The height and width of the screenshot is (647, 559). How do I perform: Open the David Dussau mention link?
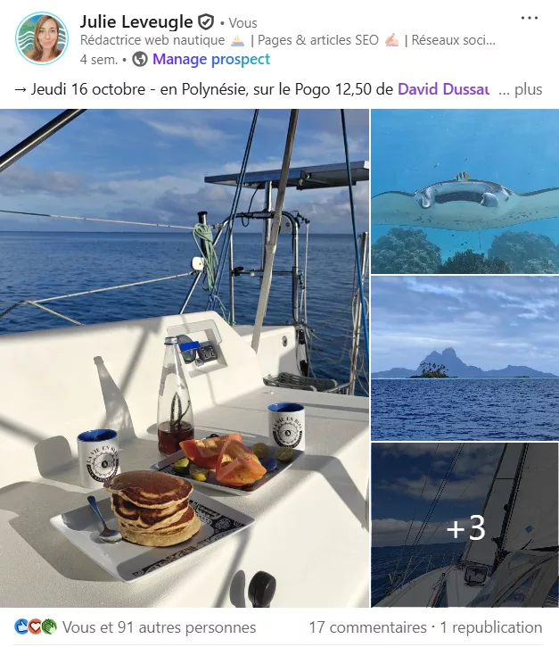click(444, 89)
